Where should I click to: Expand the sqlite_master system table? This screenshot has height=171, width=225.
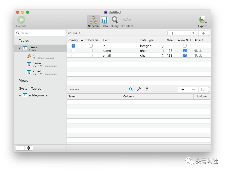point(20,95)
